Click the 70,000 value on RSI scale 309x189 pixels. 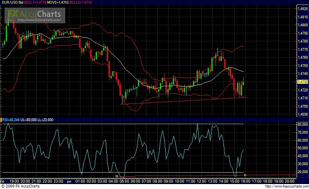303,132
